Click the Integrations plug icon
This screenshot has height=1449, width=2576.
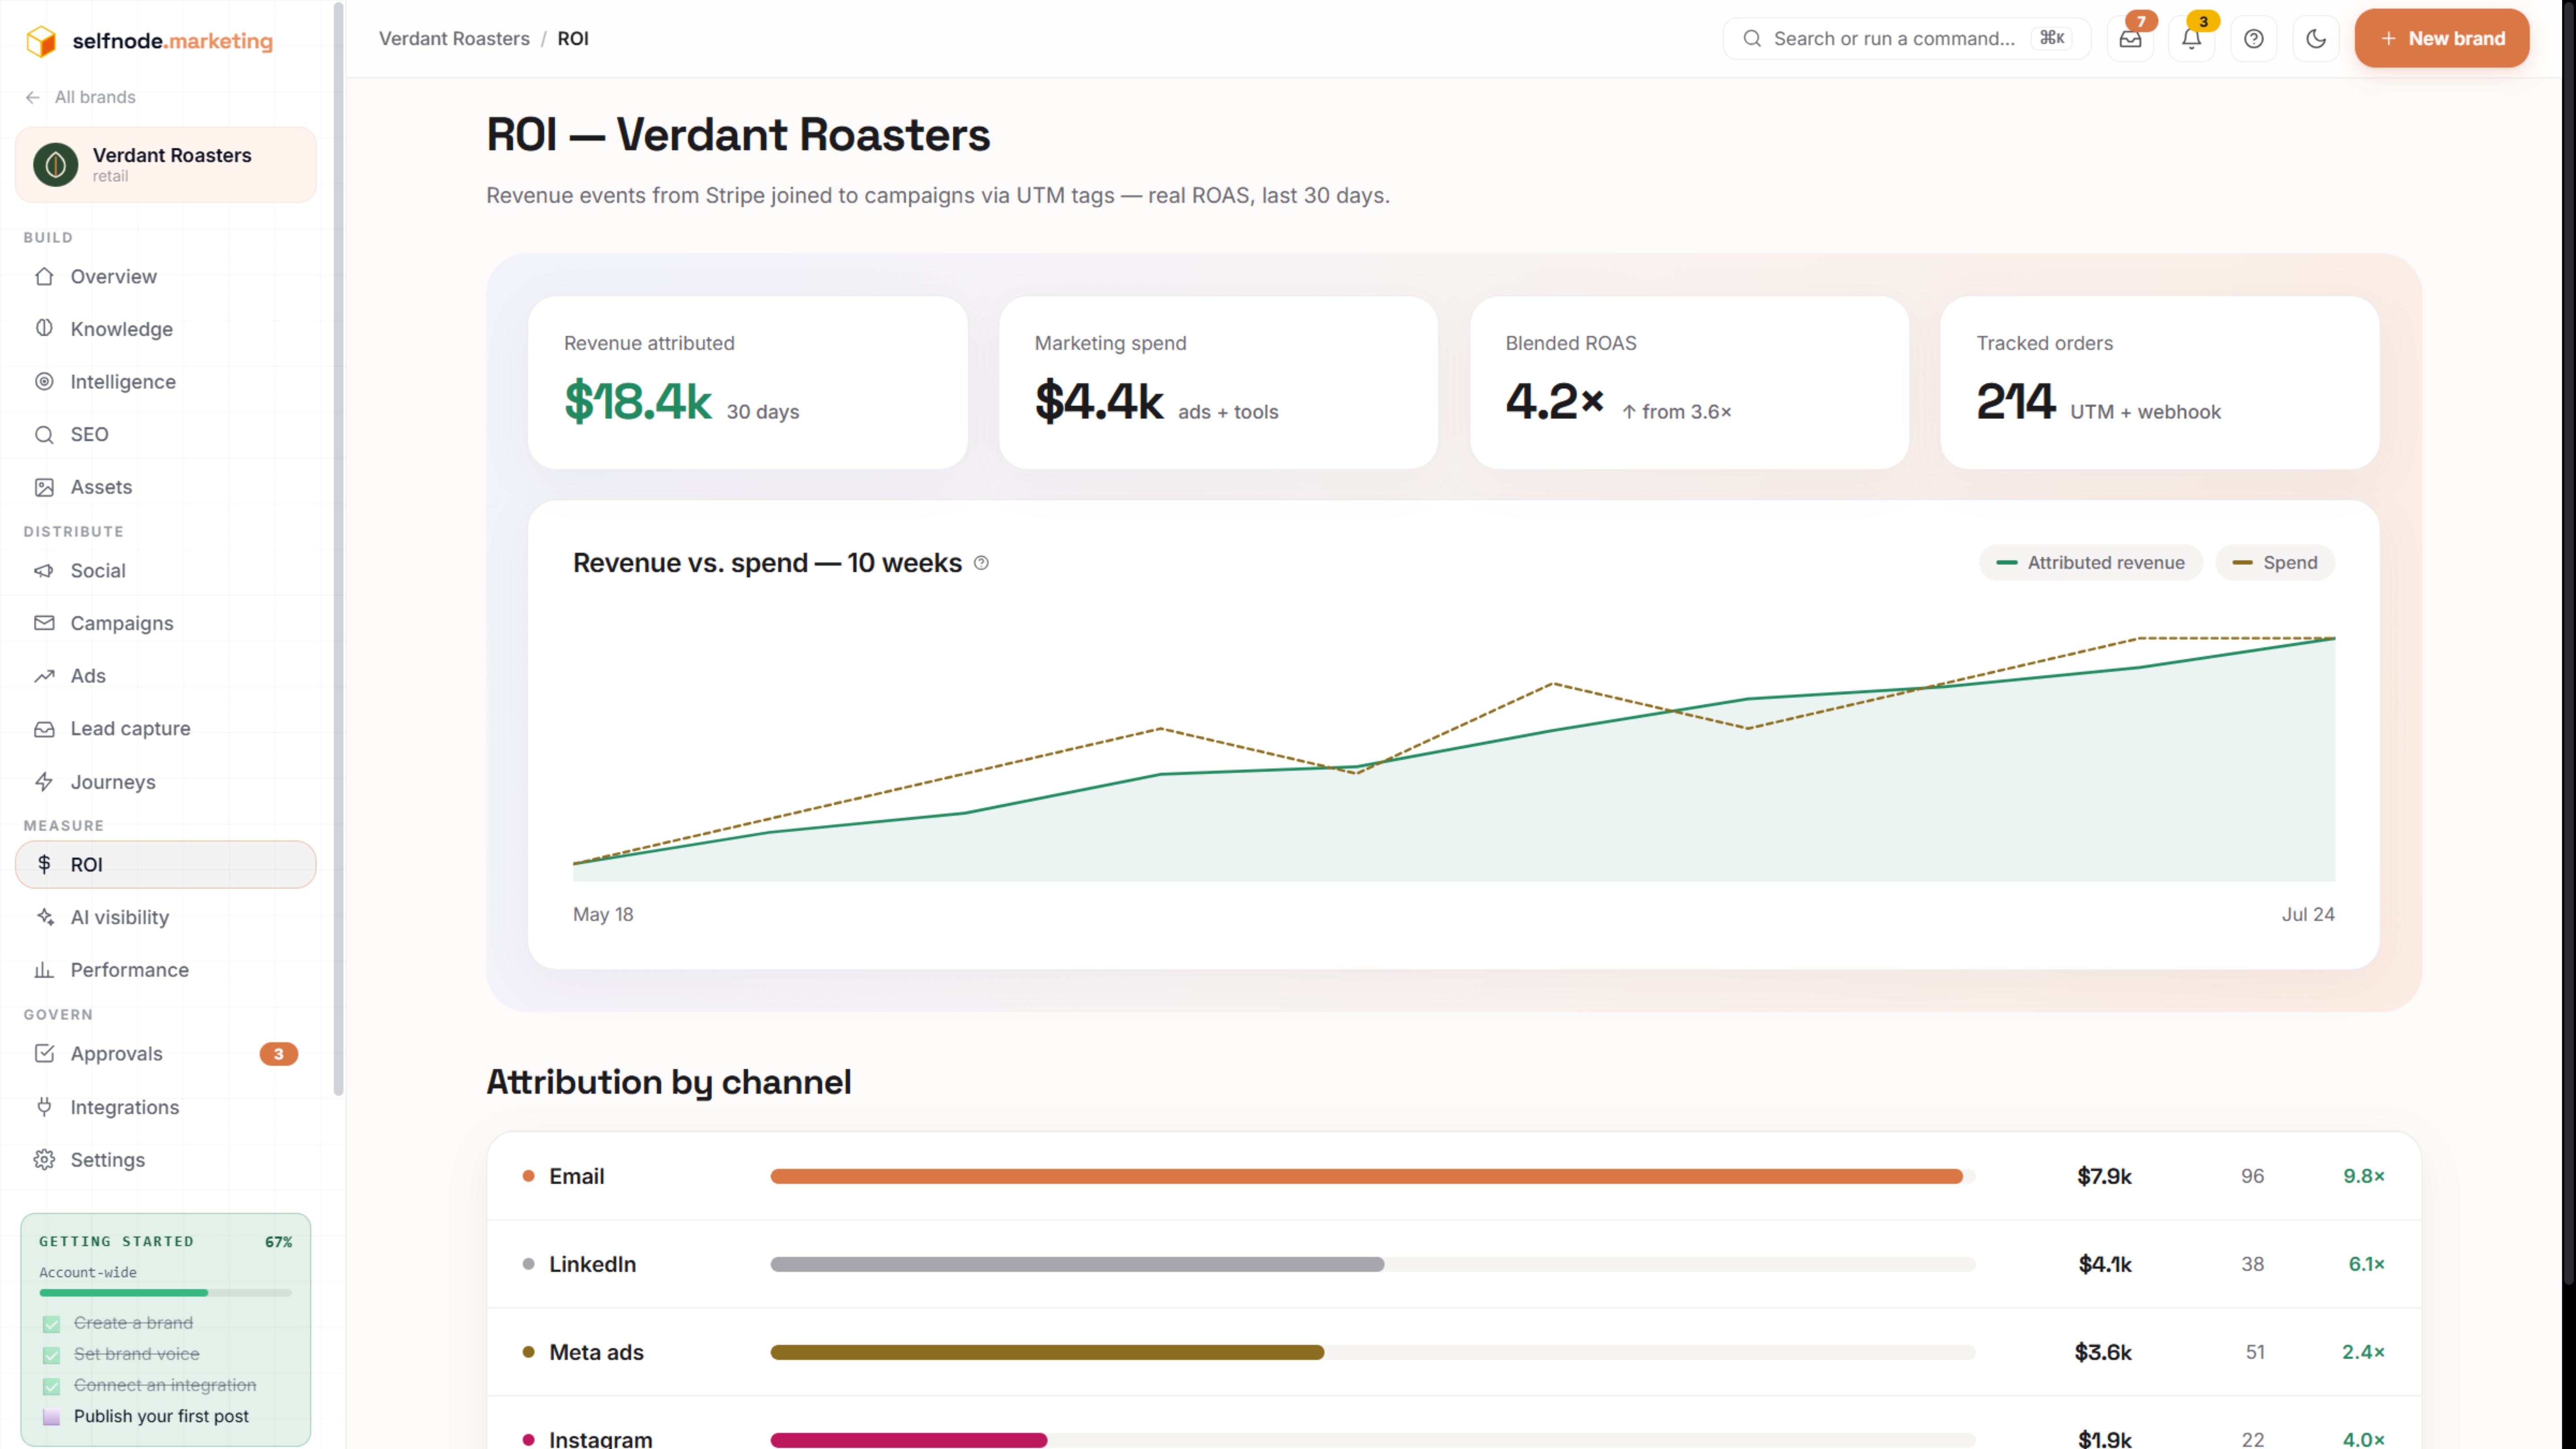point(44,1107)
